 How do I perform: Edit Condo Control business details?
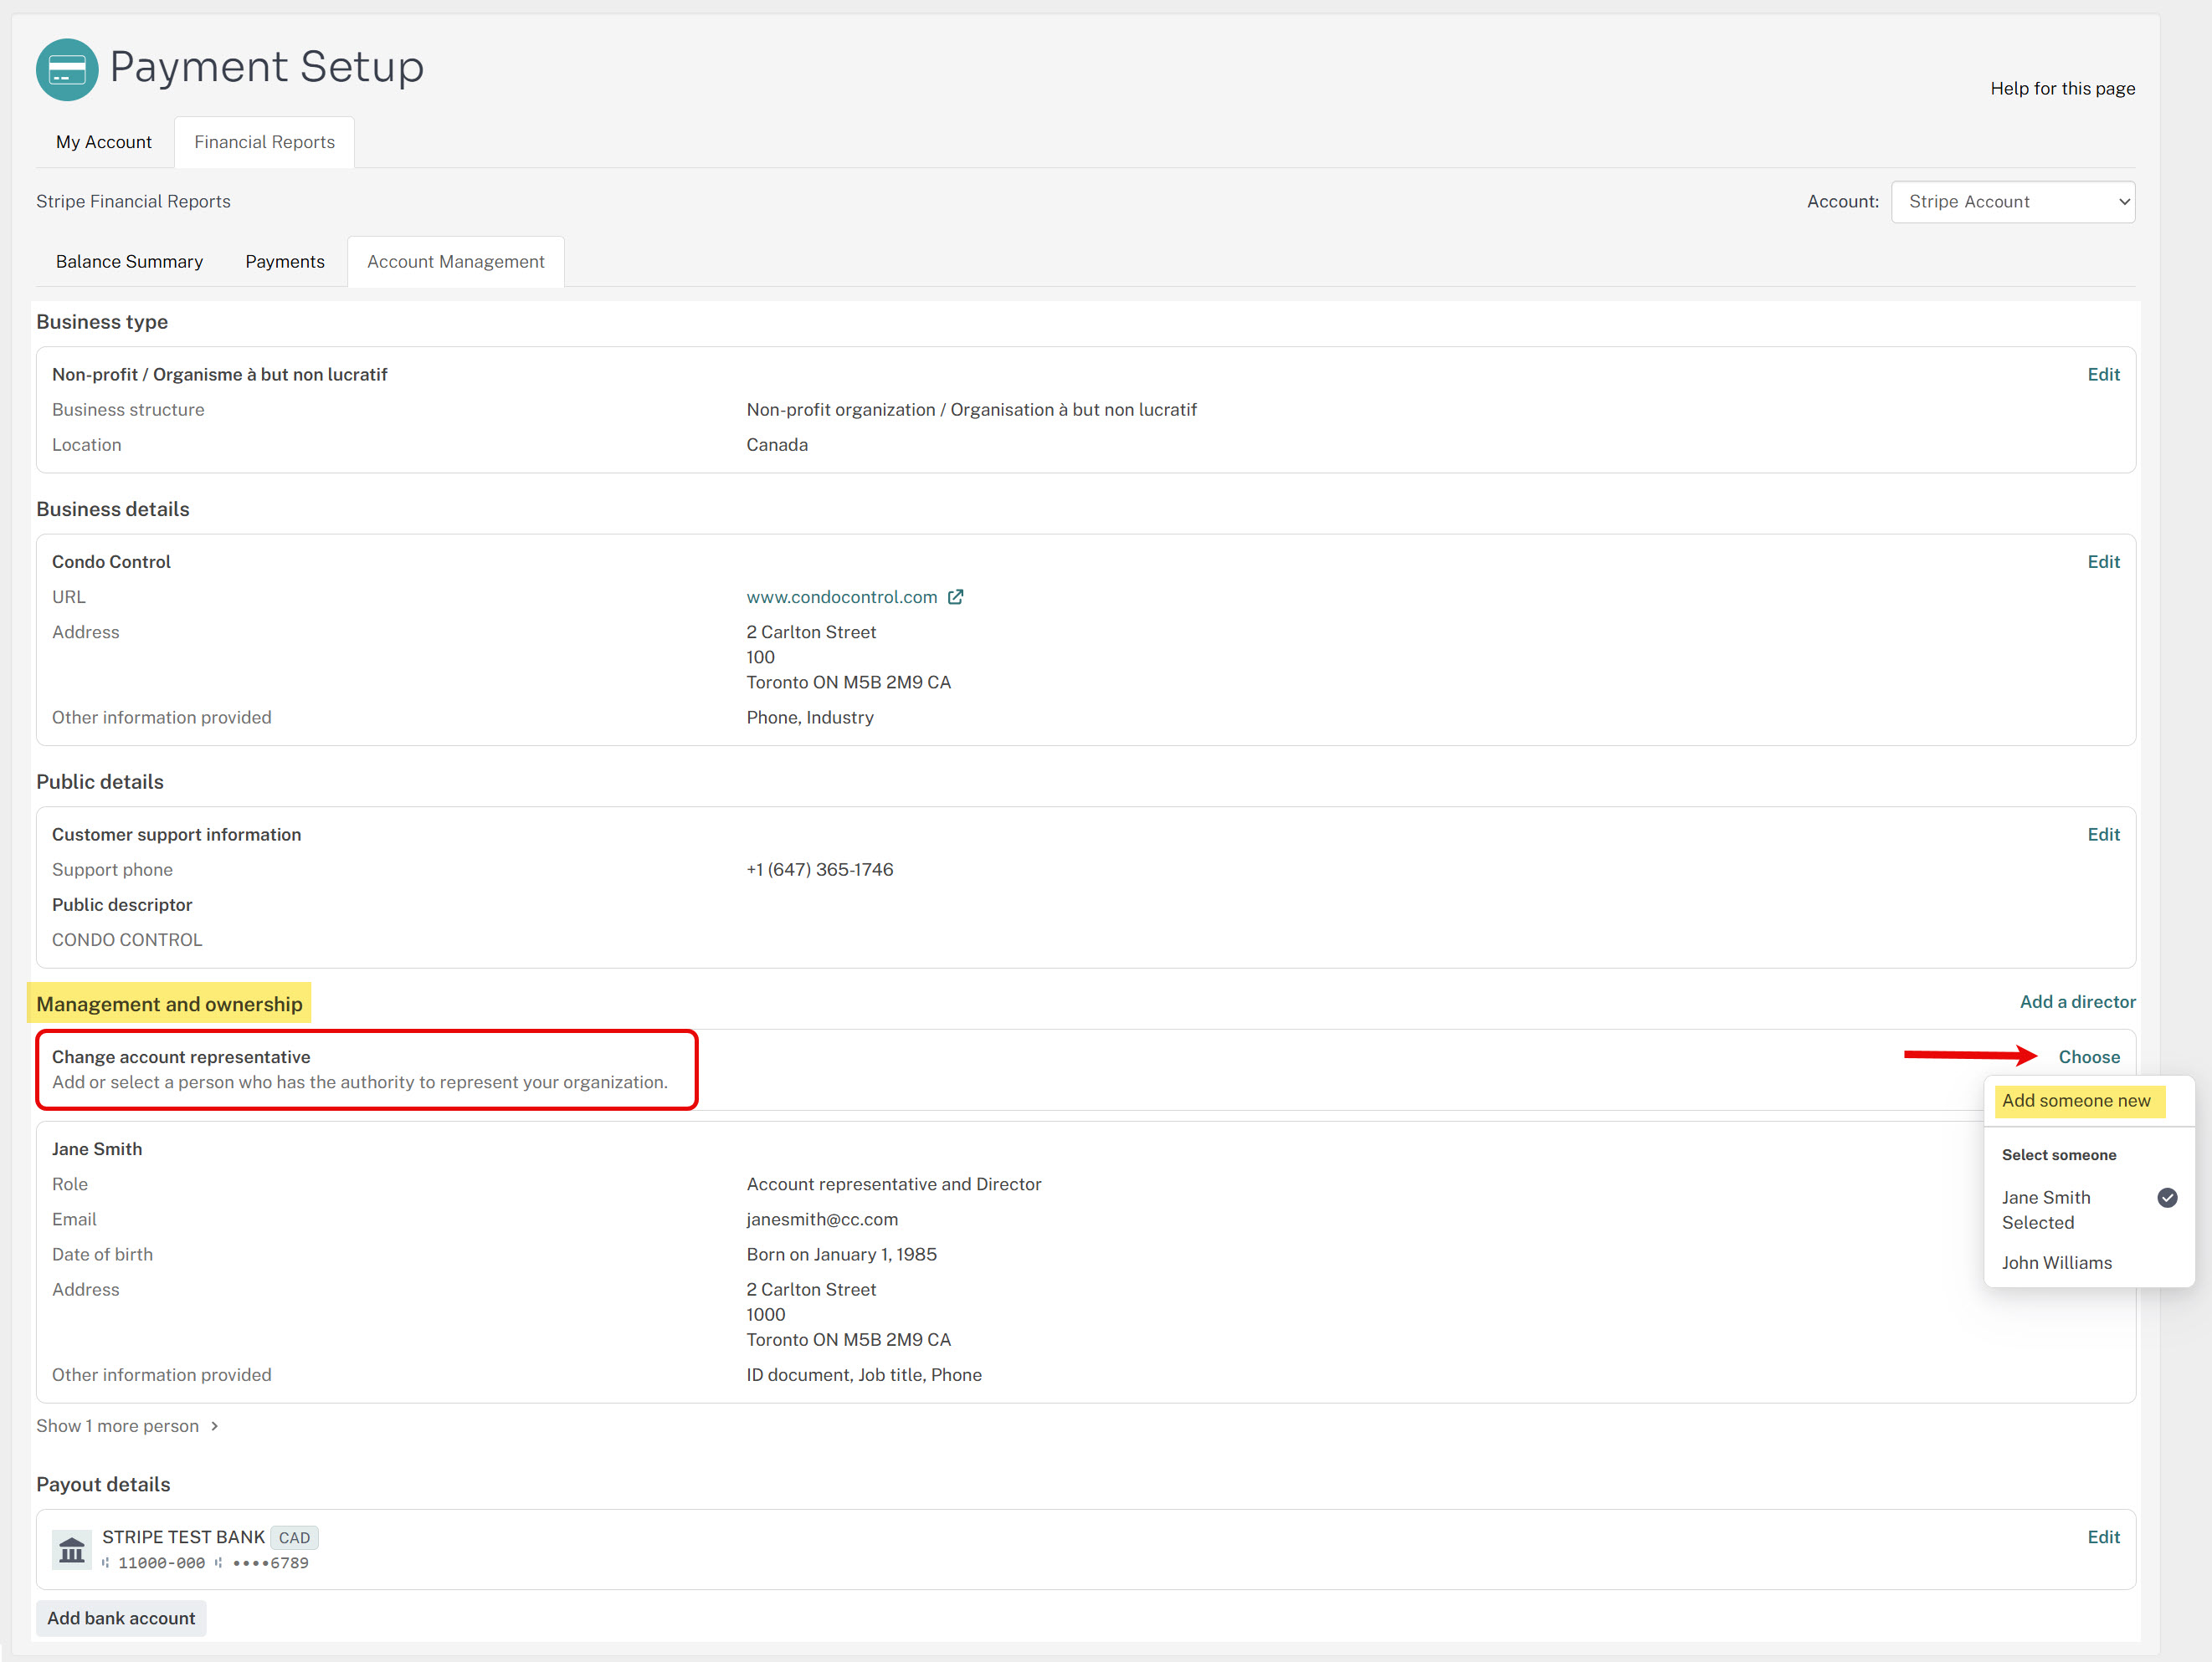point(2103,561)
